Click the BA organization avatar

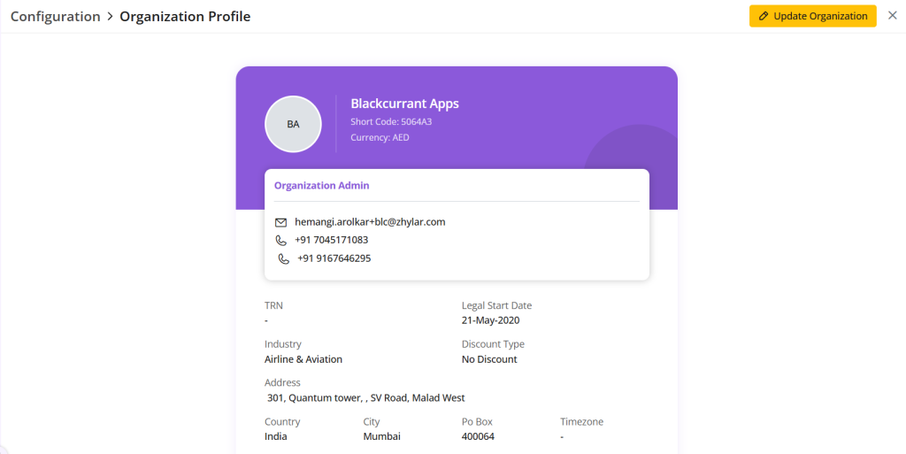[x=293, y=124]
